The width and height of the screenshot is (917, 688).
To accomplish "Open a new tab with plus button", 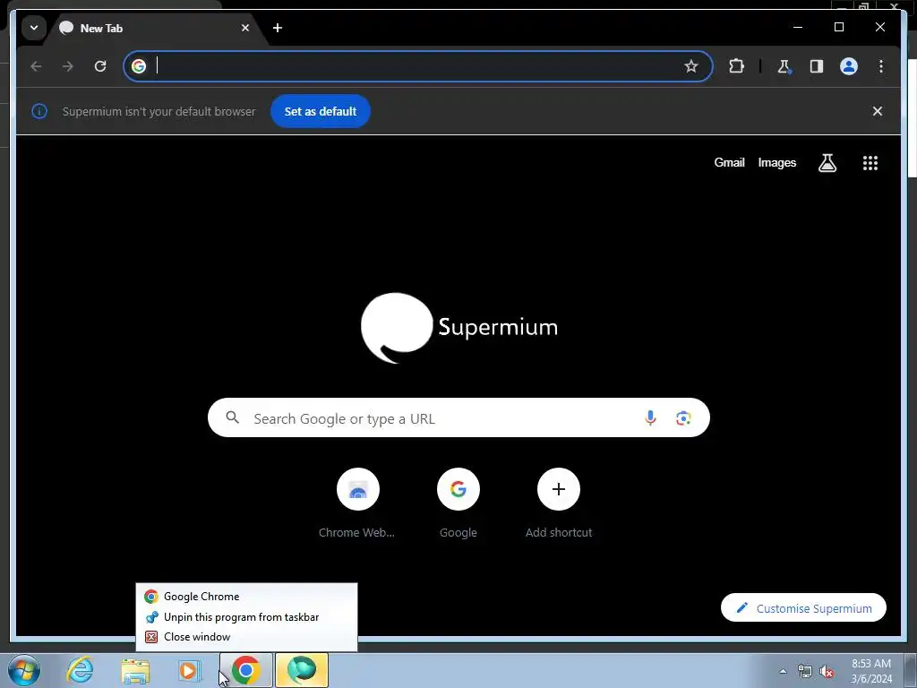I will point(278,28).
